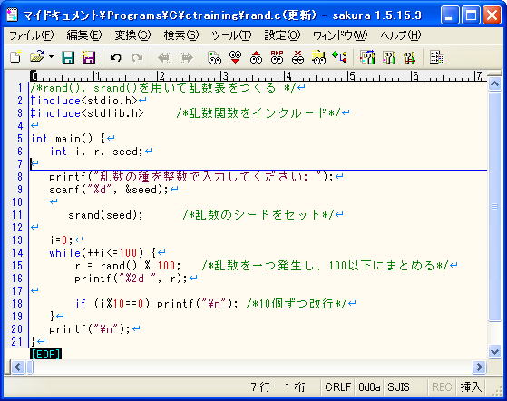This screenshot has width=507, height=401.
Task: Open the outline analysis tree icon
Action: (x=339, y=57)
